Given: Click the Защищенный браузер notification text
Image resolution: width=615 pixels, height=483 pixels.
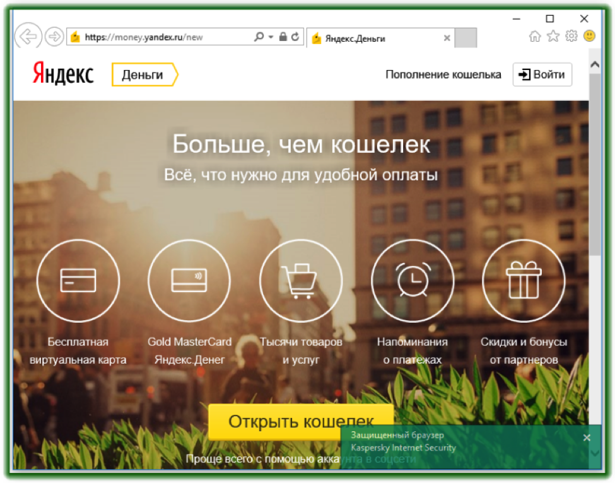Looking at the screenshot, I should [x=397, y=435].
